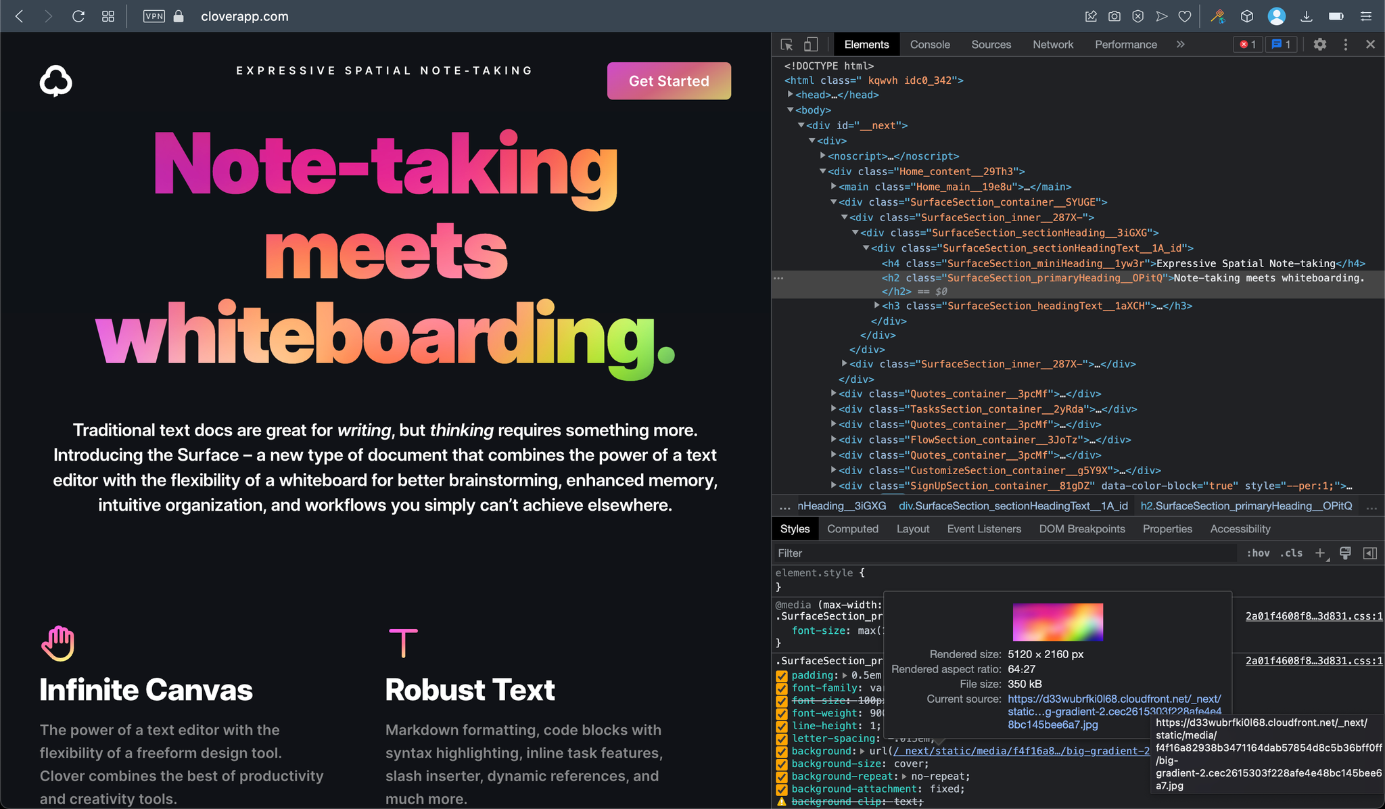Open the extensions cube icon
The image size is (1385, 809).
[x=1247, y=16]
